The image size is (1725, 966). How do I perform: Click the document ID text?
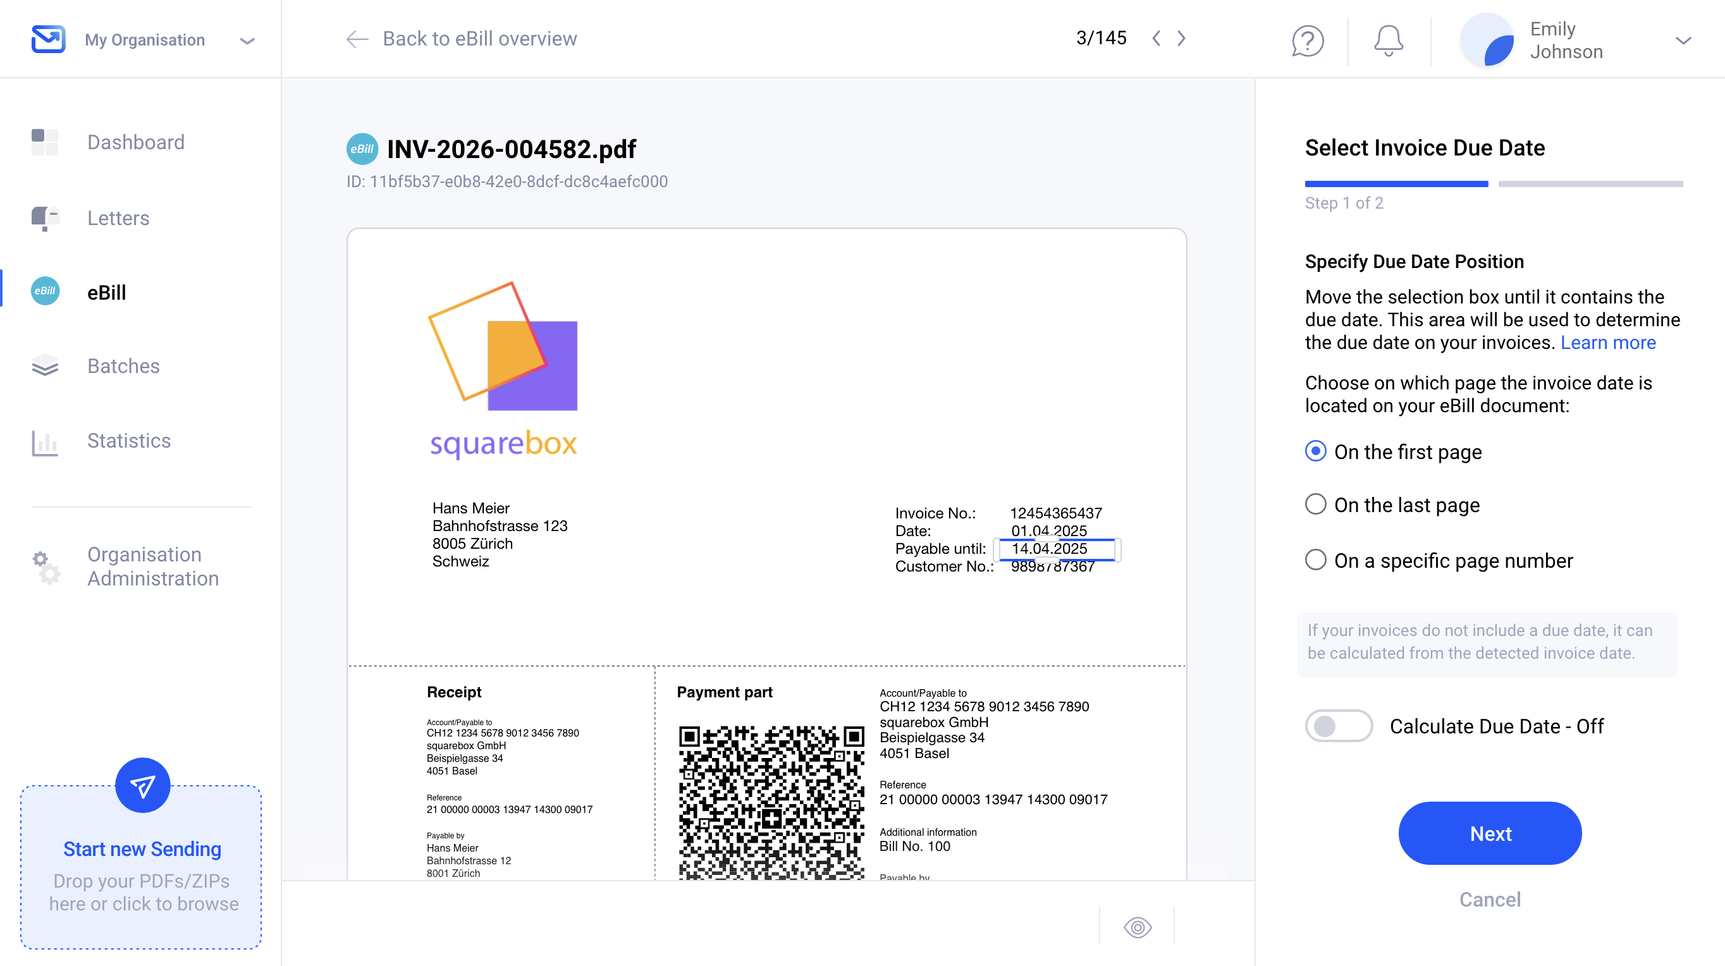tap(507, 181)
